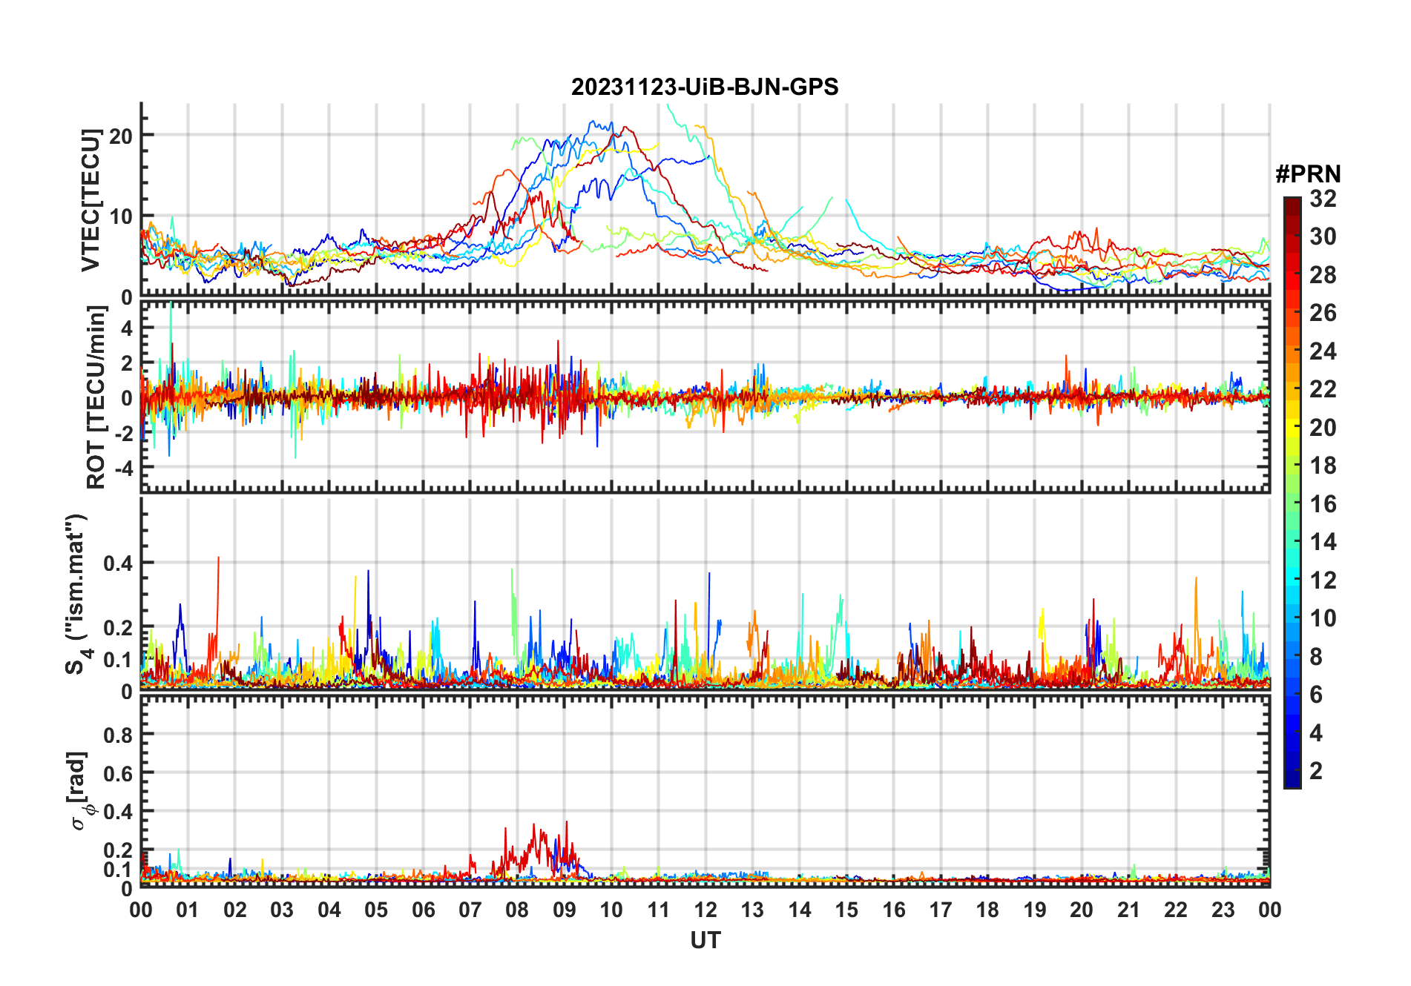Click the UT axis hour label 05
1411x986 pixels.
pyautogui.click(x=376, y=910)
